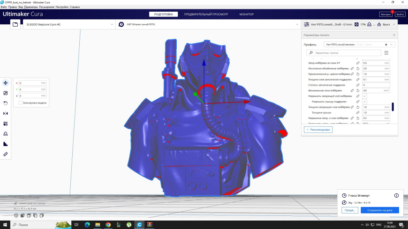Click the 'Параметры поиска' search field
The image size is (408, 229).
click(x=343, y=53)
